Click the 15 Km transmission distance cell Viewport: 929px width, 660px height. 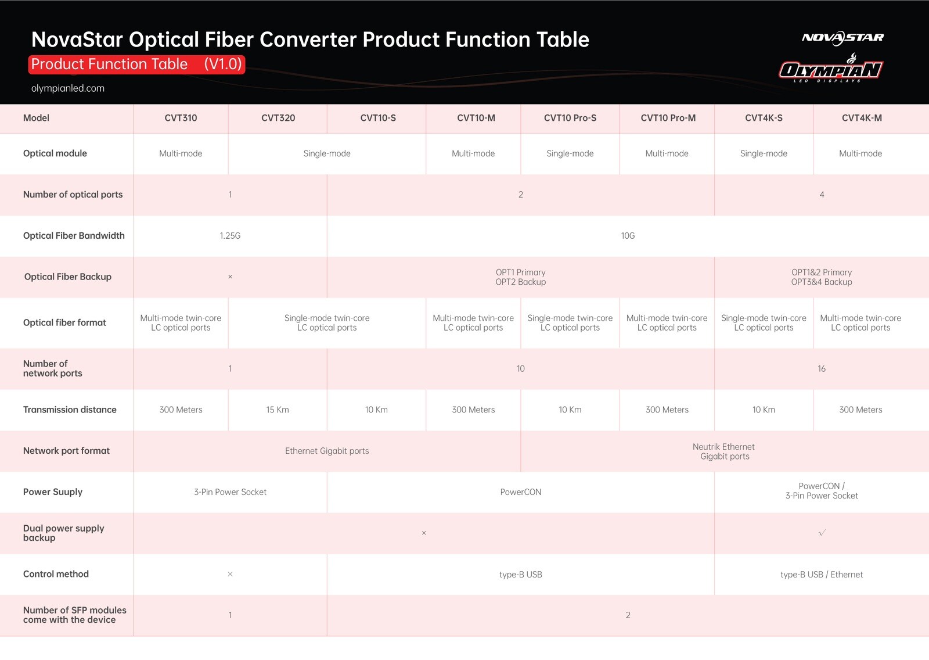tap(278, 410)
